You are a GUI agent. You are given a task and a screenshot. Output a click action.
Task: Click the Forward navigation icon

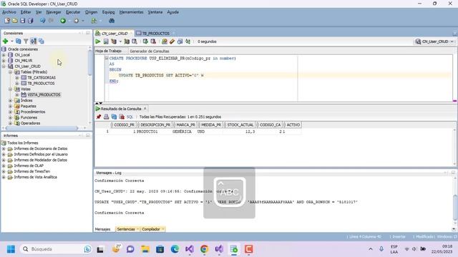77,21
